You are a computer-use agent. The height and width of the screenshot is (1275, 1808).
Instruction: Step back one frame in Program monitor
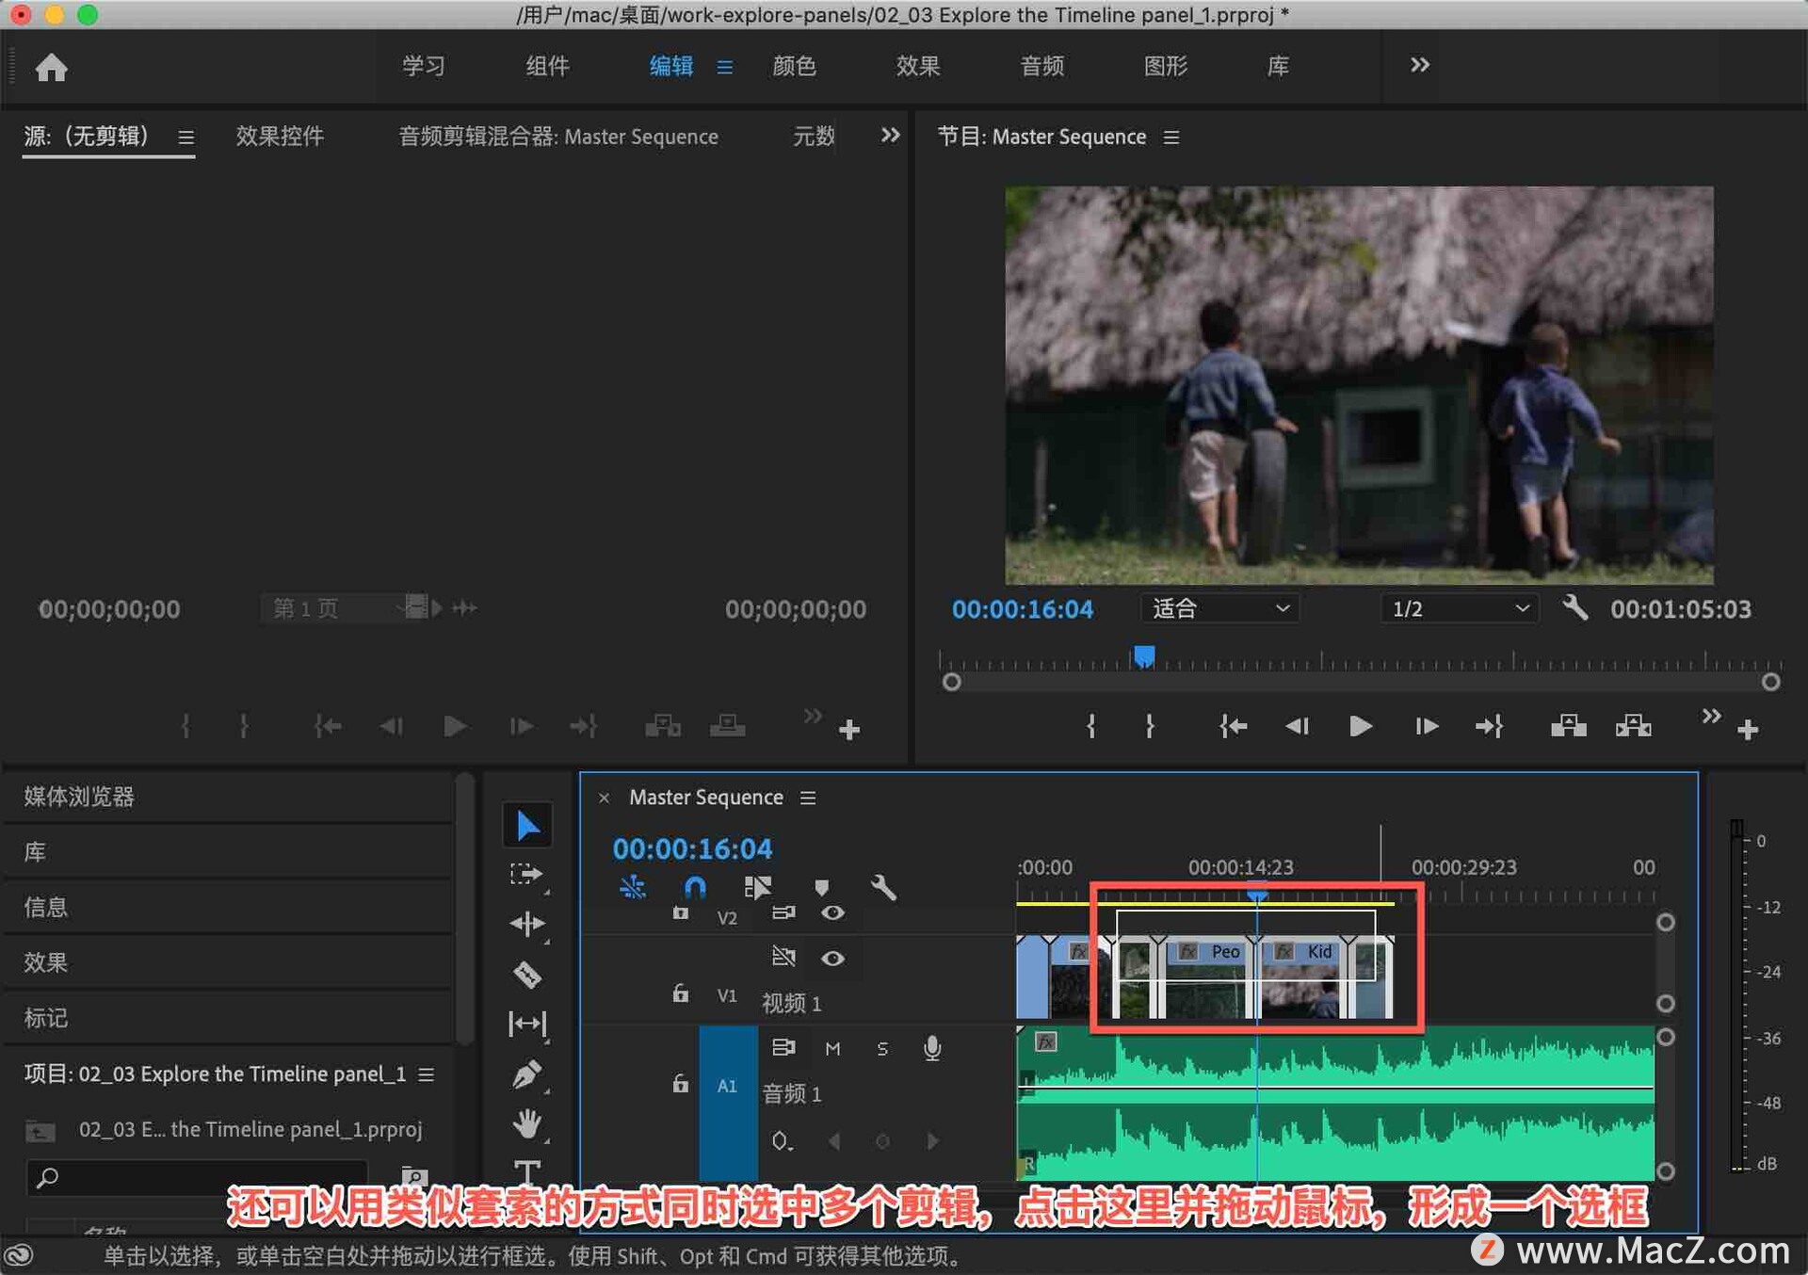(1297, 726)
